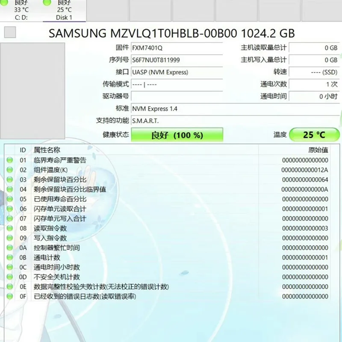342x342 pixels.
Task: Click the disk title SAMSUNG MZVLQ1T0HBLB-00B00 1024.2 GB
Action: tap(172, 33)
